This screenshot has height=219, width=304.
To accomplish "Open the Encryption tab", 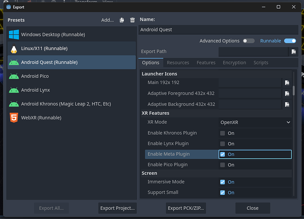I will (234, 63).
